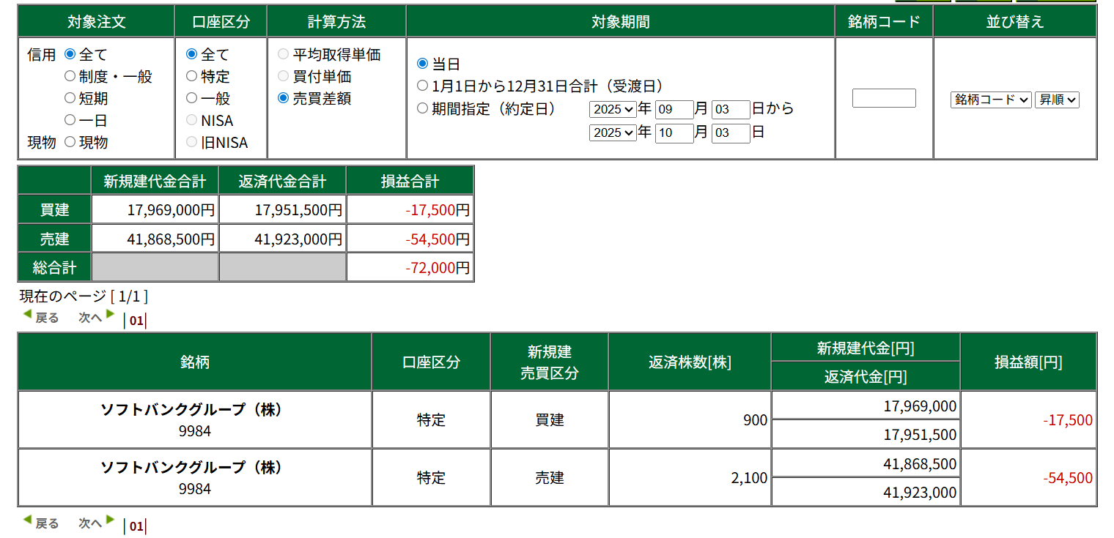Click page link 01 above the results table
Viewport: 1114px width, 538px height.
pos(136,320)
